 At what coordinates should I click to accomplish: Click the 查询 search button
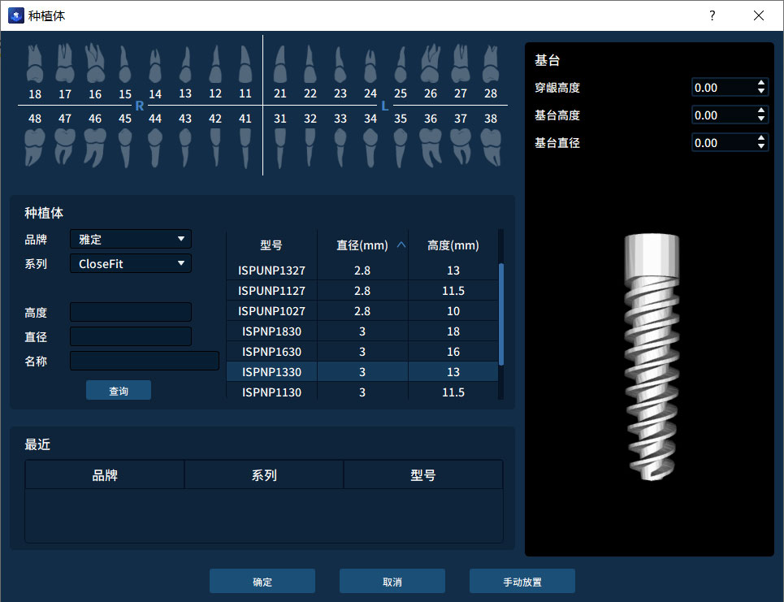pyautogui.click(x=119, y=391)
